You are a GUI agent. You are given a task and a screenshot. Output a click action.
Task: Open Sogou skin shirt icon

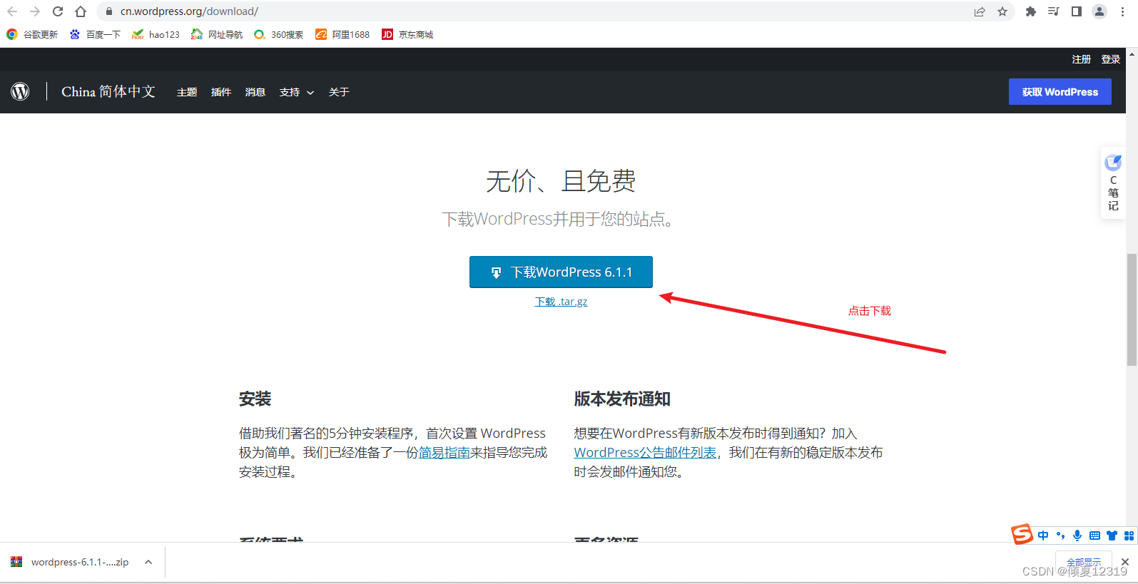click(x=1112, y=536)
